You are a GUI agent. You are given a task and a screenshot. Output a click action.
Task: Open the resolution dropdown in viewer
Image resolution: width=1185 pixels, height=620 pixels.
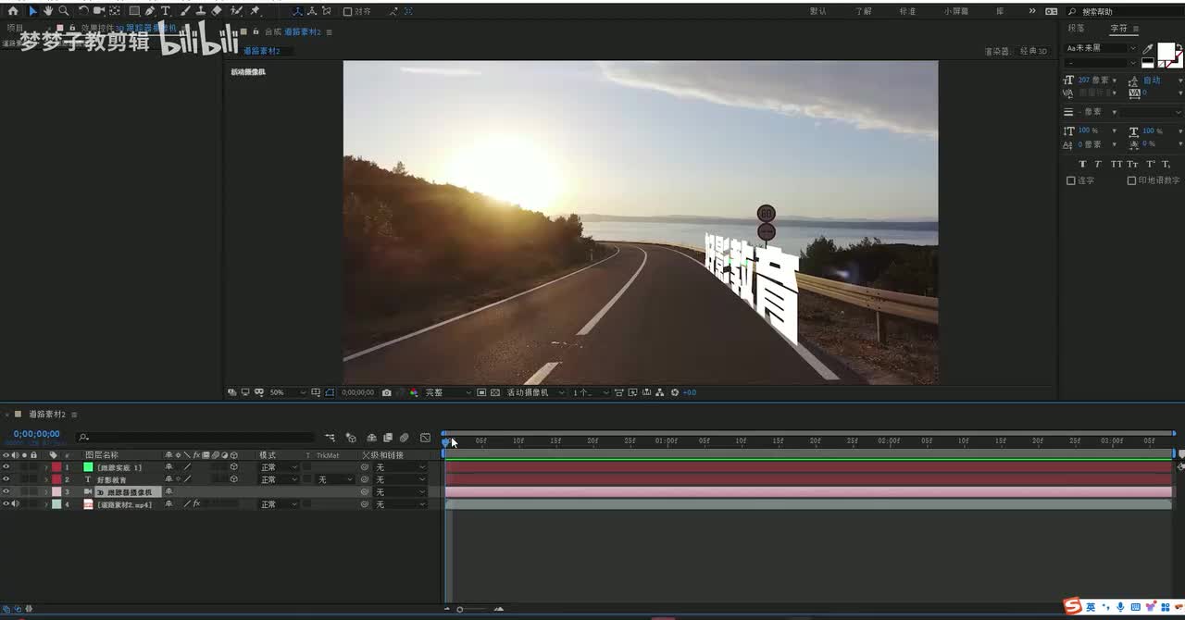point(448,392)
